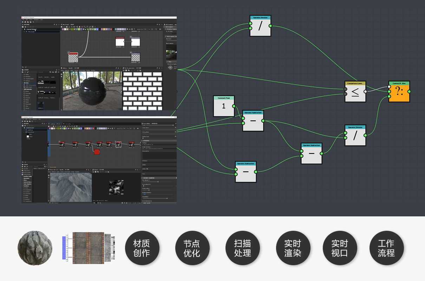Open the Environment menu in top 3D view

(x=82, y=70)
